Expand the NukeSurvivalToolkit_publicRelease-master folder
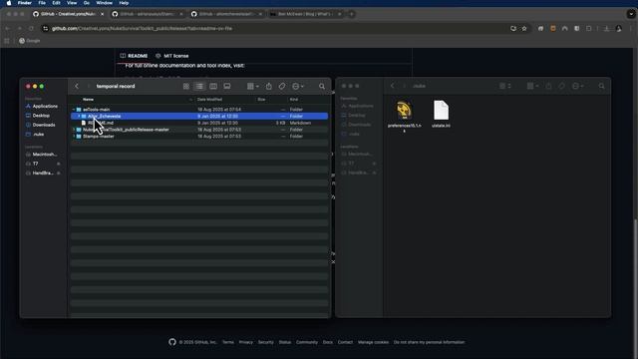The width and height of the screenshot is (638, 359). [x=74, y=130]
